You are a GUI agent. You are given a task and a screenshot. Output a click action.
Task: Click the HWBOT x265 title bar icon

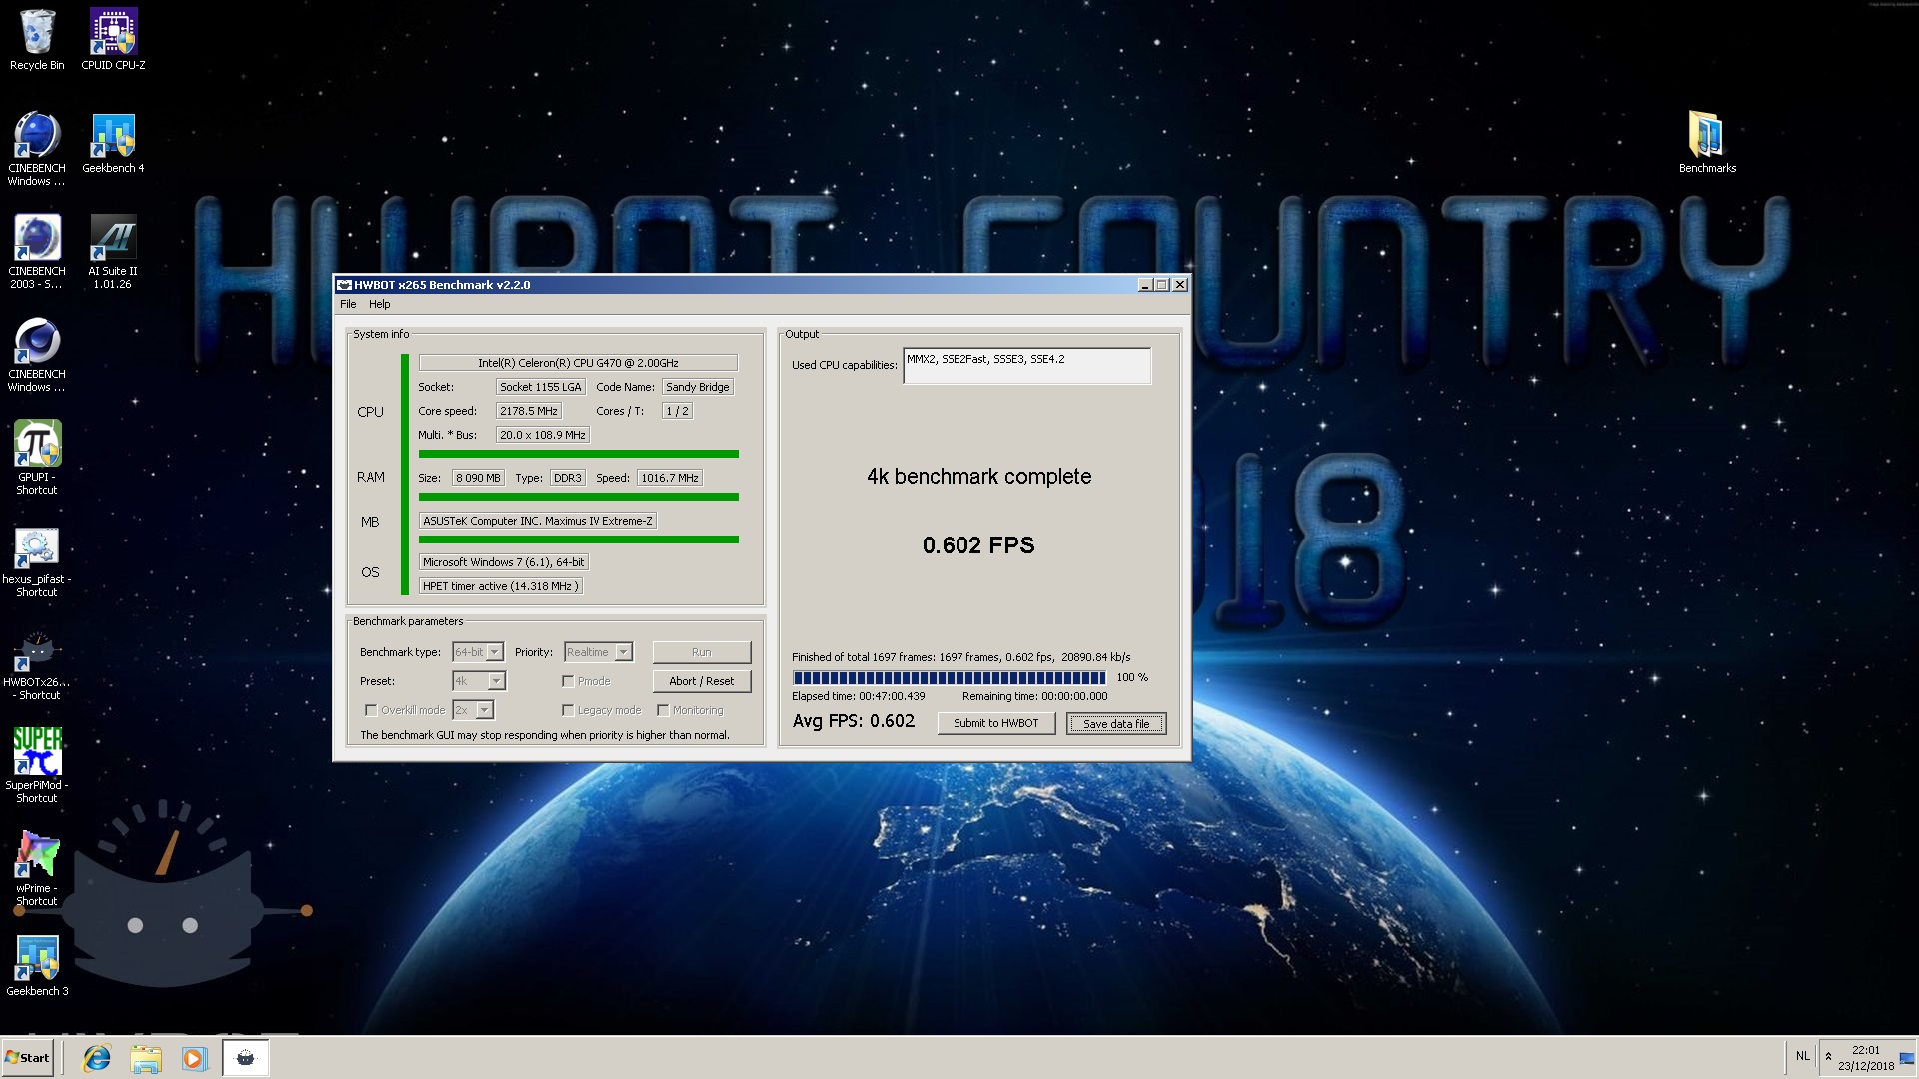[344, 285]
